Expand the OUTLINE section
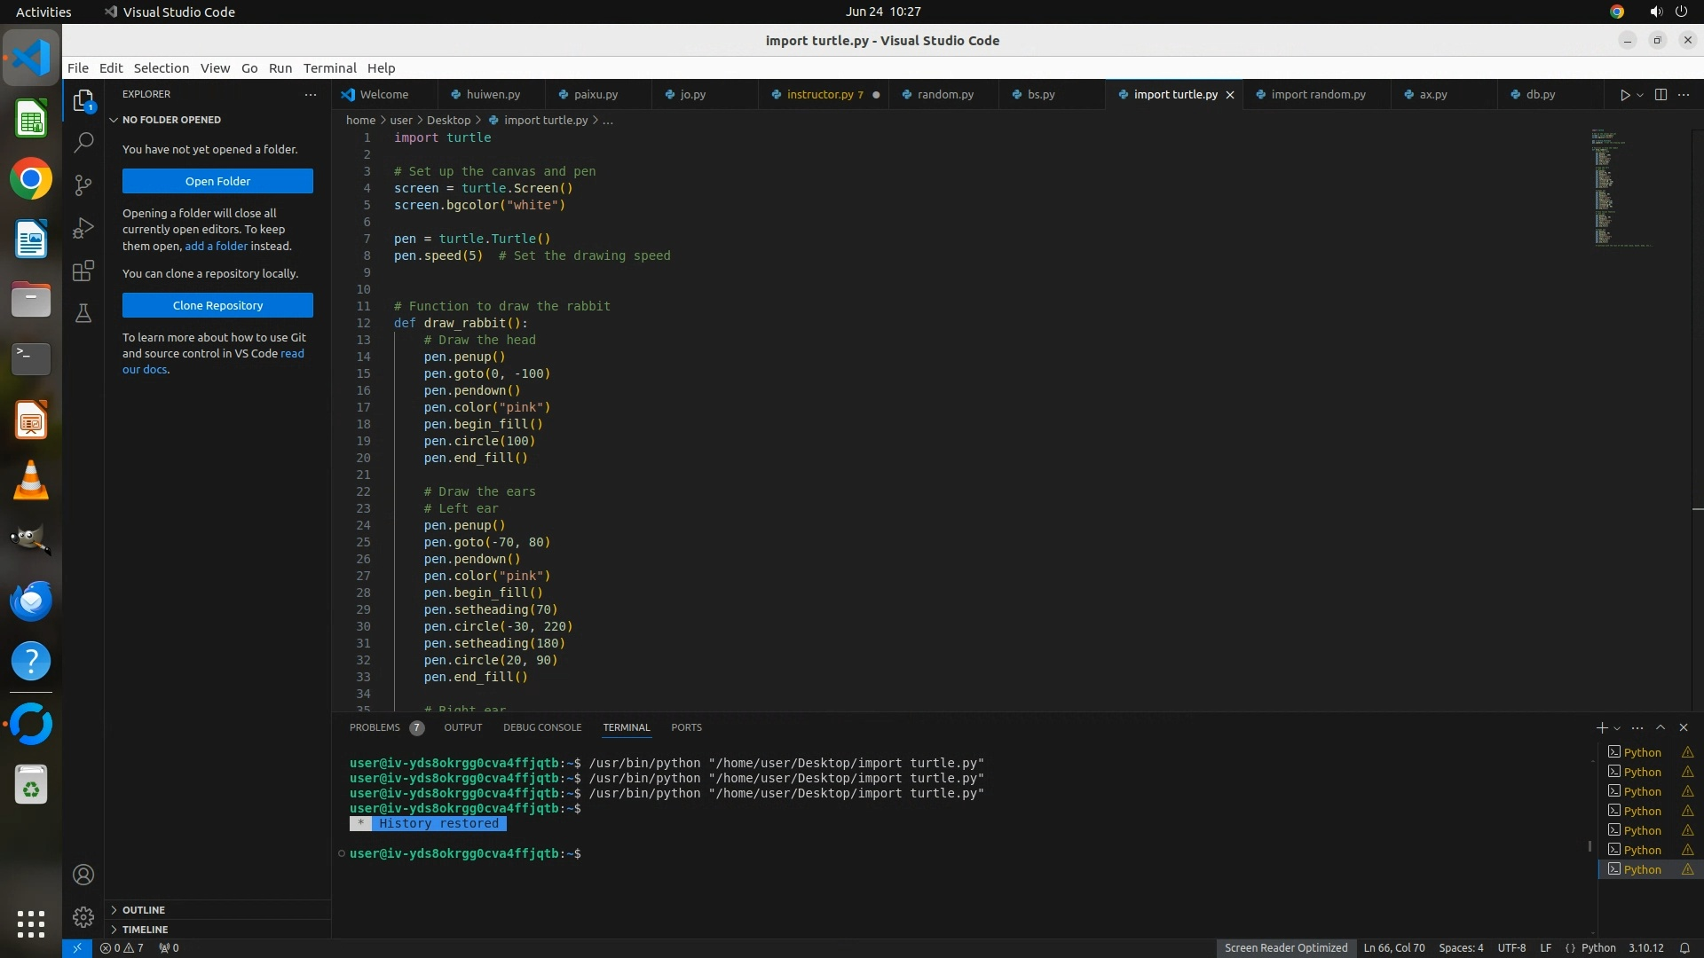 pos(144,910)
